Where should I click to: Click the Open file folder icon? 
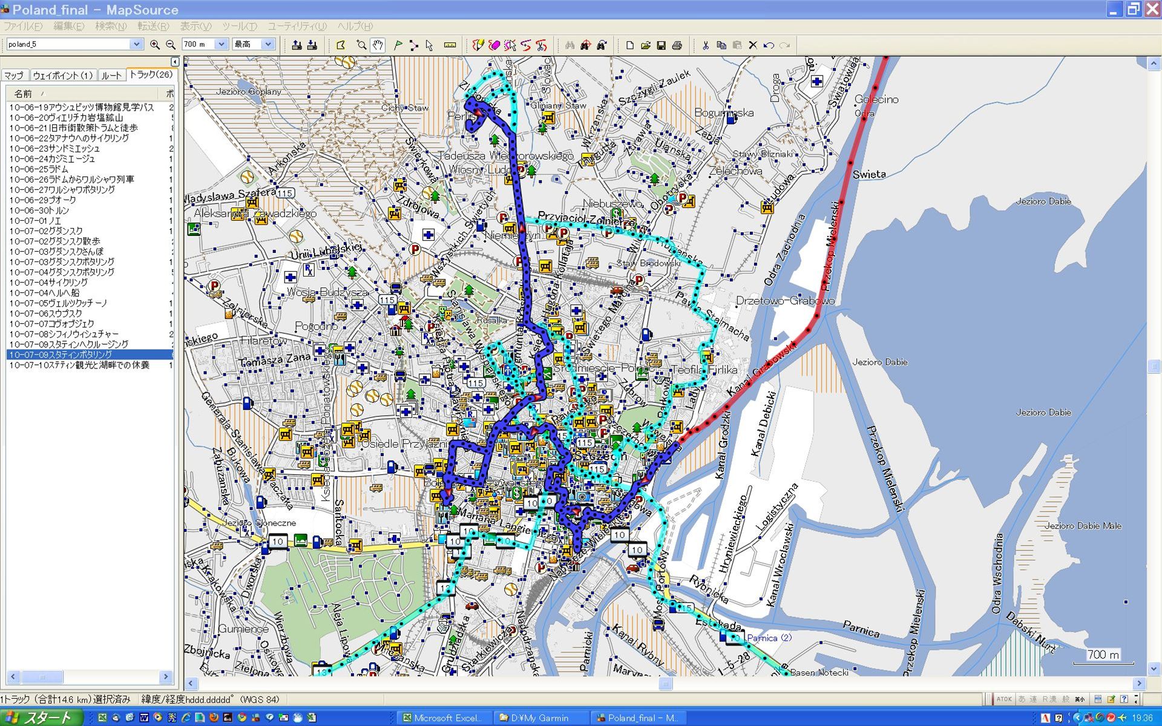646,45
